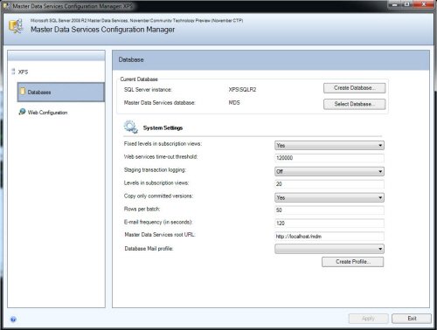Open the Database Mail profile dropdown
437x330 pixels.
coord(329,249)
